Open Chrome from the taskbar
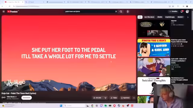The height and width of the screenshot is (108, 193). pos(92,106)
